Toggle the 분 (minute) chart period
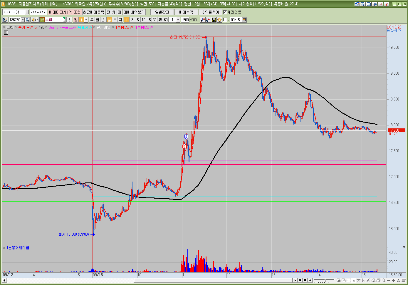Viewport: 408px width, 285px height. [109, 20]
